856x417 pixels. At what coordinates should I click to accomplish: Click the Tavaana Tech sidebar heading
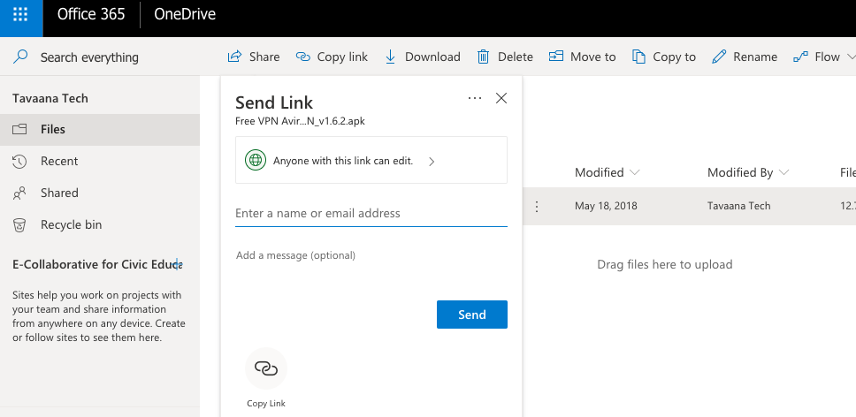(x=50, y=99)
